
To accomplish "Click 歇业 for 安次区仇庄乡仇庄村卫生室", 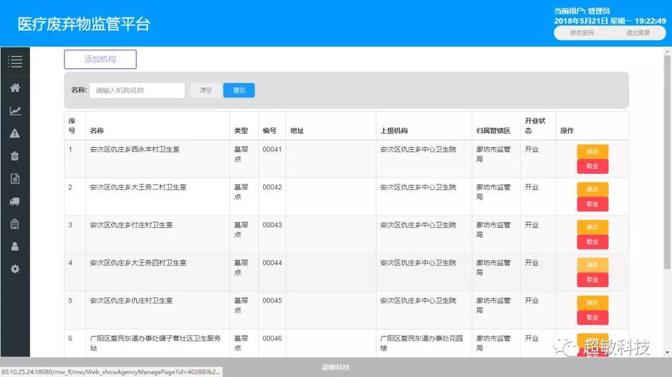I will tap(592, 317).
